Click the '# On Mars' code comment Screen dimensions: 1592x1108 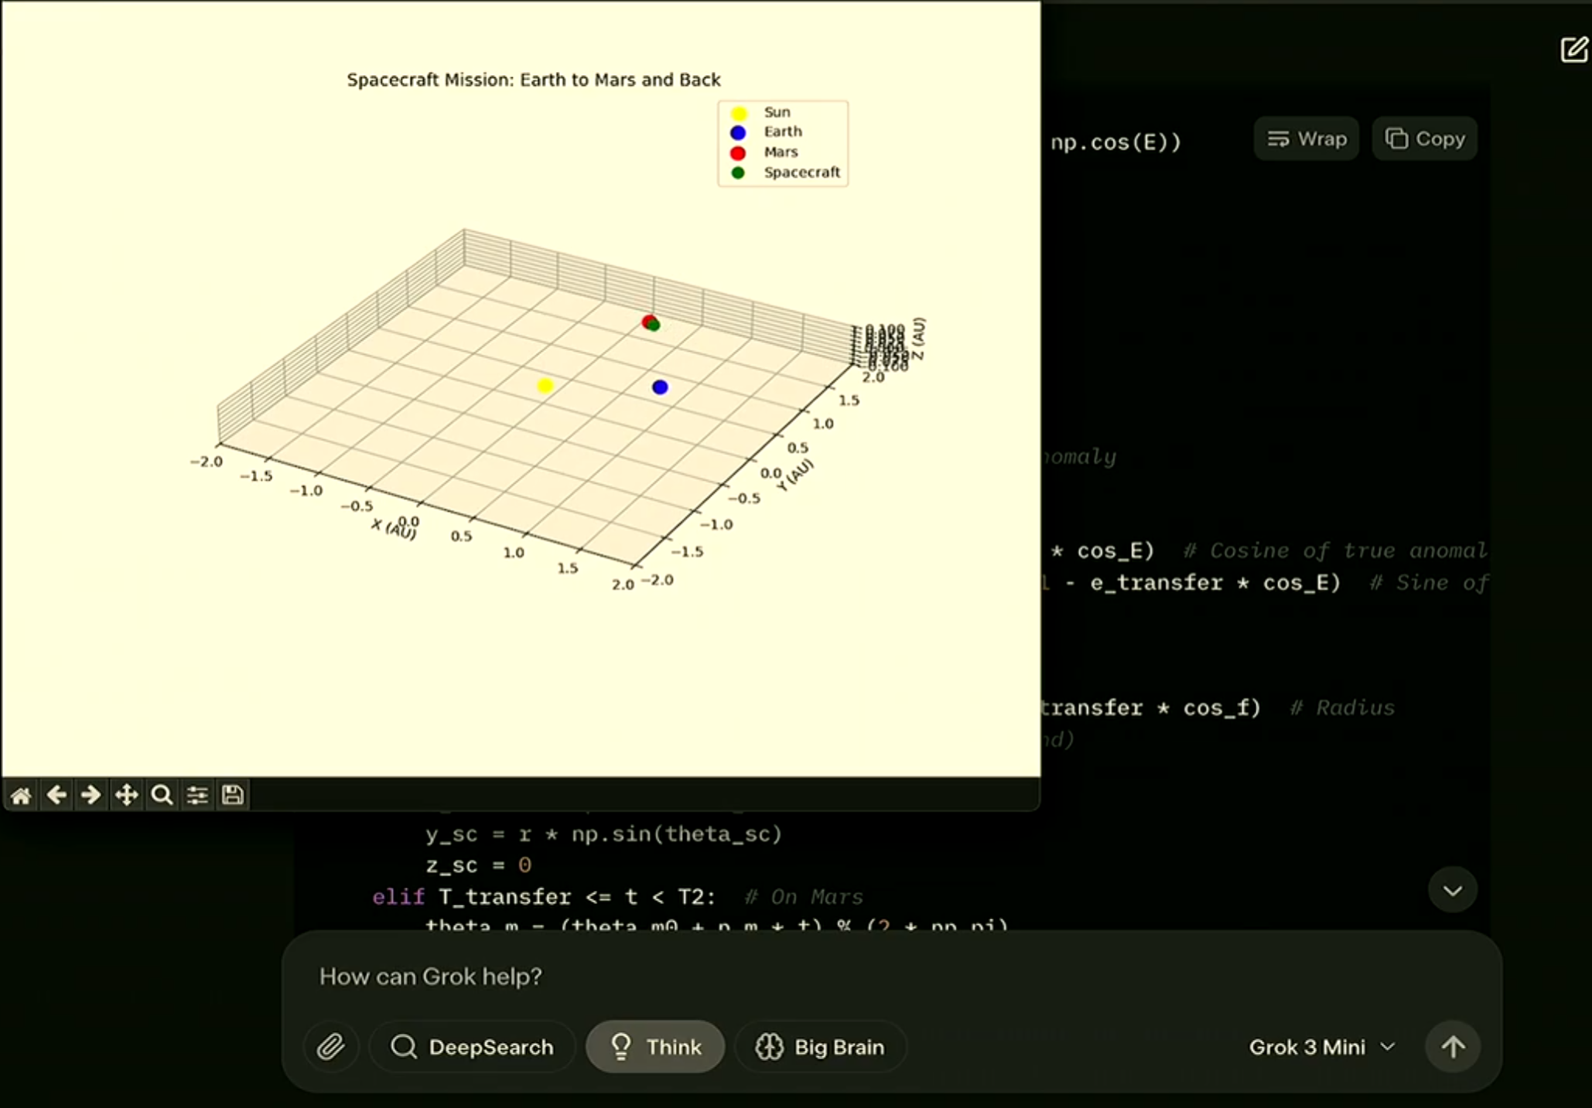(804, 897)
